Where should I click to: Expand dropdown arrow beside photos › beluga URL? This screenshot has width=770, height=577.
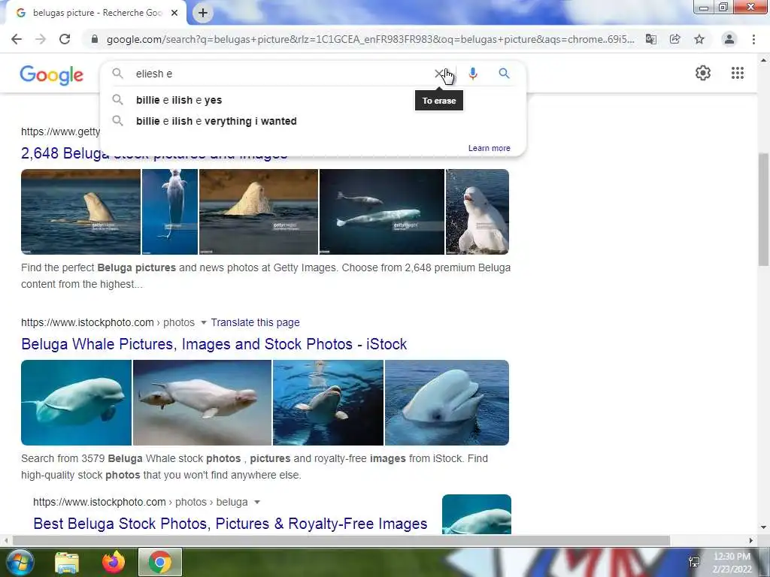[x=257, y=502]
